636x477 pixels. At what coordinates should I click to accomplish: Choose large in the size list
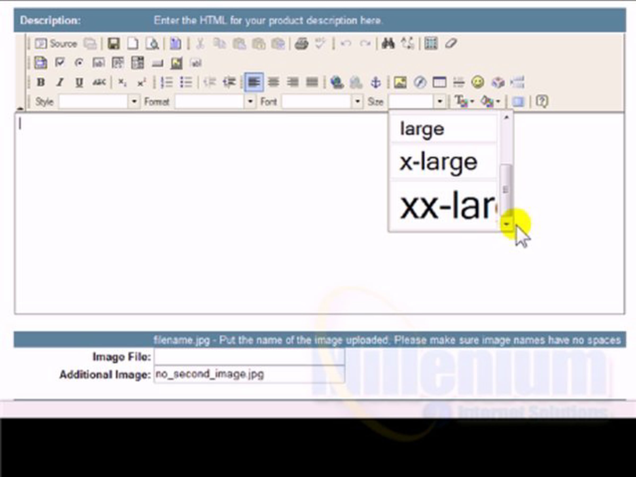[422, 129]
